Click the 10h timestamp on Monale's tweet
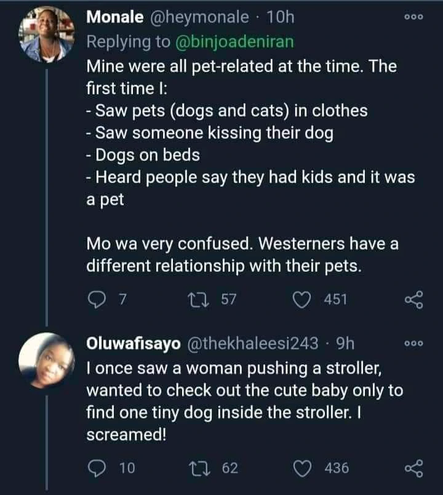 tap(281, 17)
